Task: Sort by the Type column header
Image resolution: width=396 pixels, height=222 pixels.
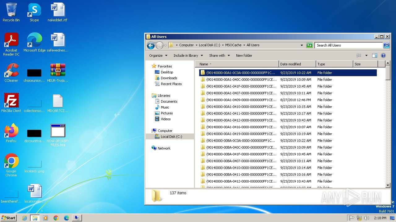Action: coord(334,64)
